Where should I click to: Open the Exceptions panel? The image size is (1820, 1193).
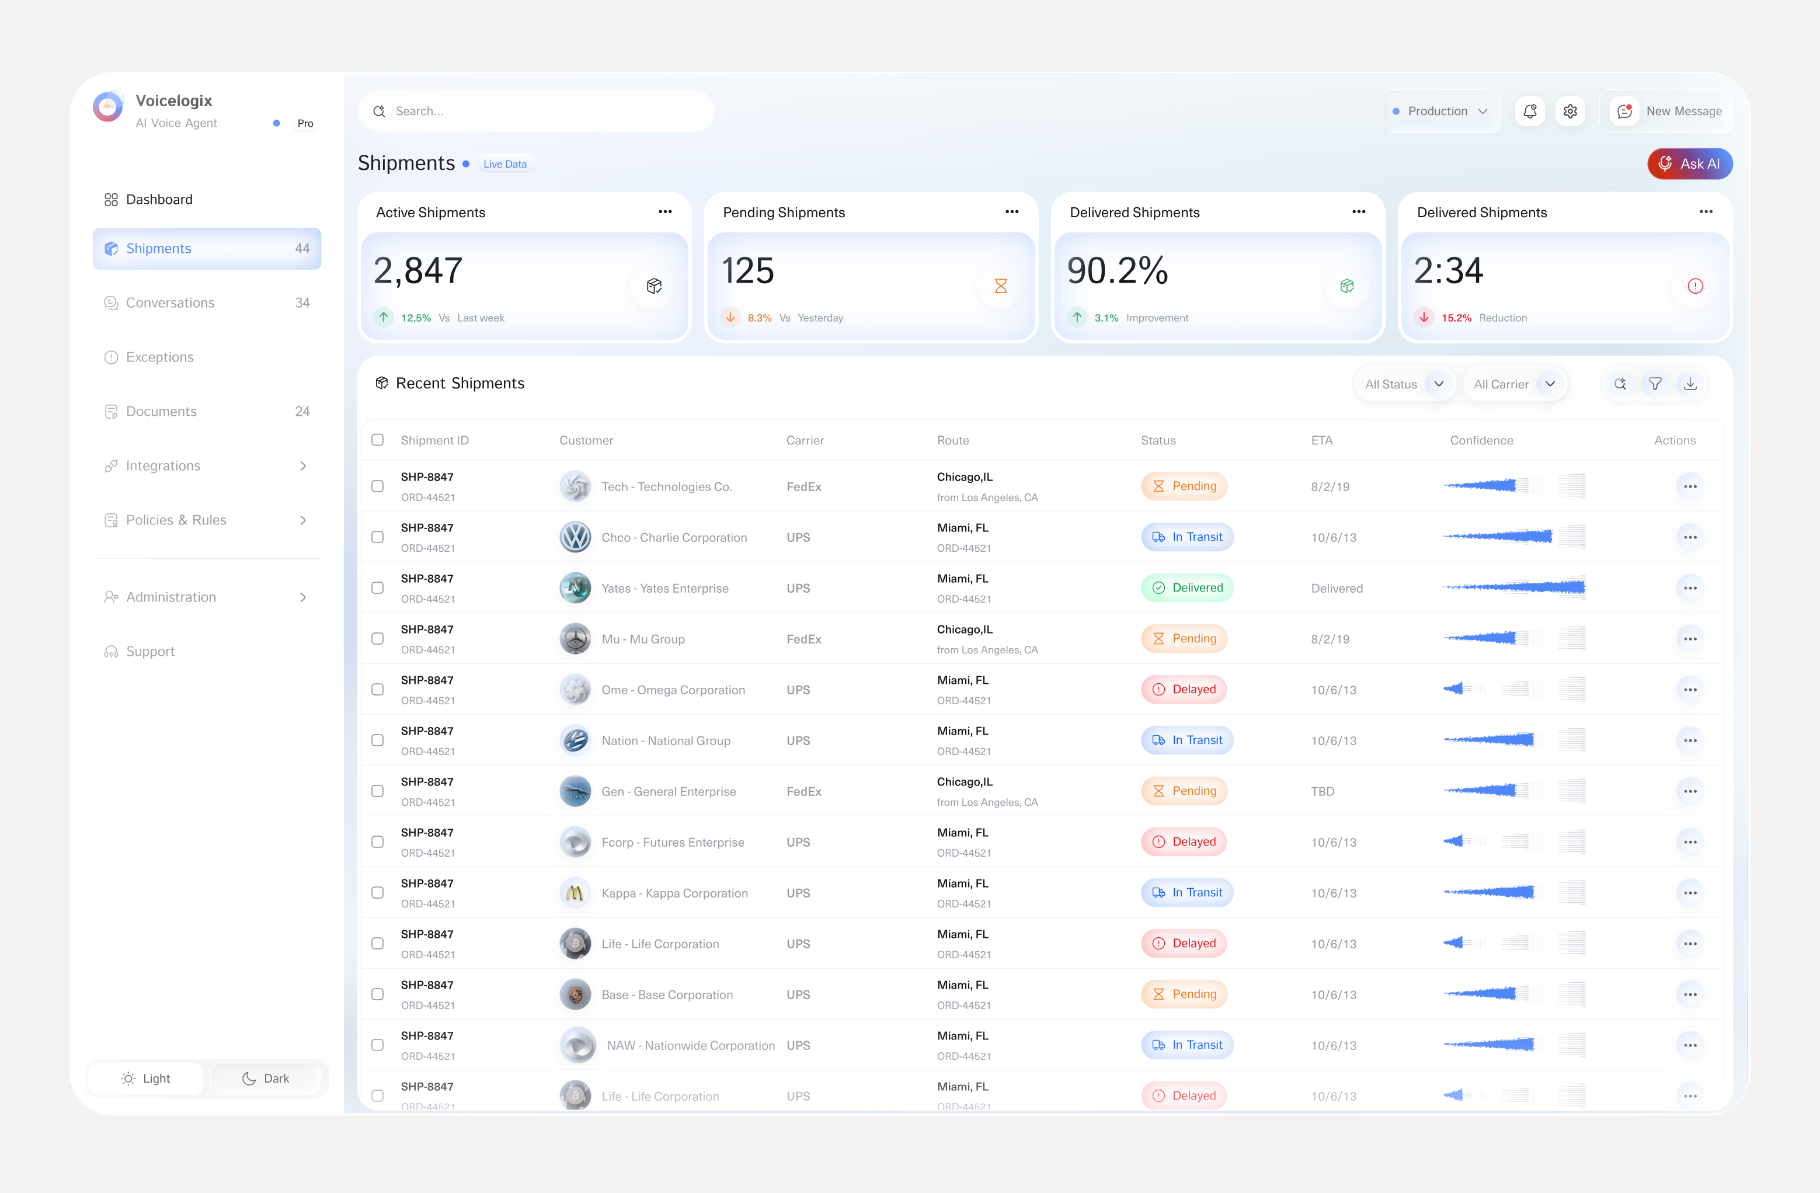pos(160,356)
